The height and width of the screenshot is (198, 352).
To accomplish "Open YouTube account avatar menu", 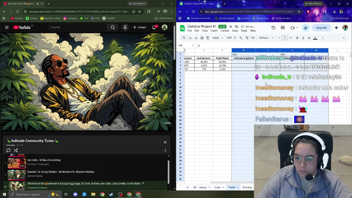I will [165, 27].
